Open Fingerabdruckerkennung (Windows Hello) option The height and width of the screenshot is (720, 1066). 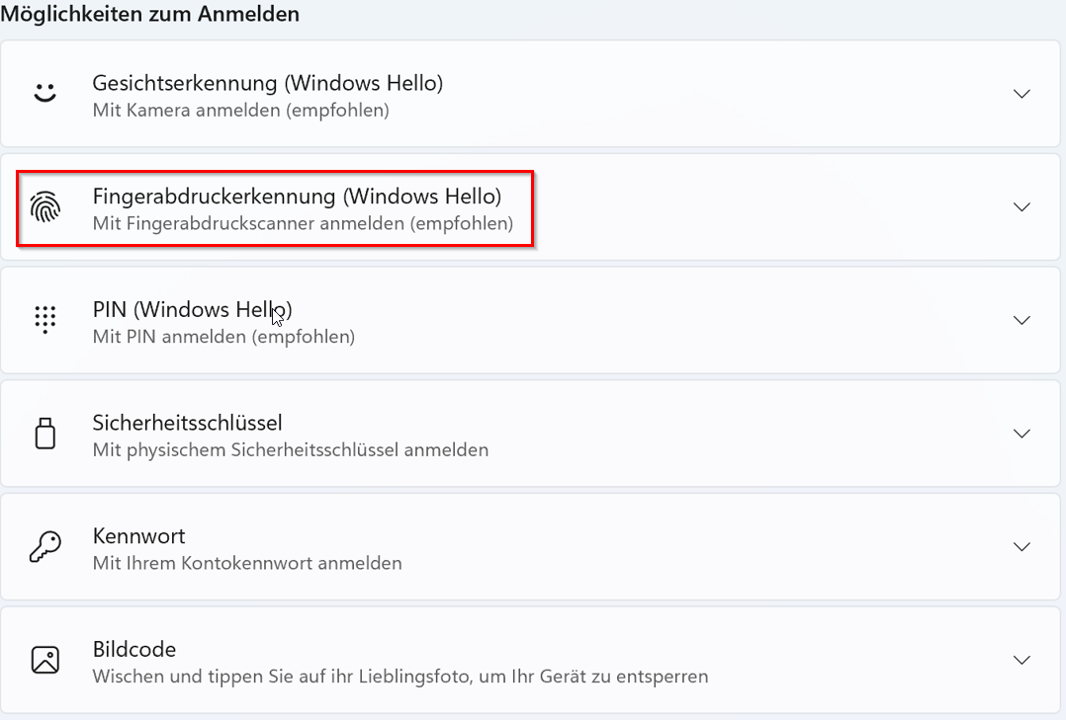coord(297,196)
